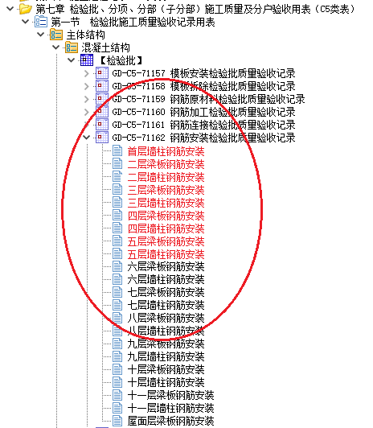Image resolution: width=373 pixels, height=428 pixels.
Task: Click the 混凝土结构 folder icon
Action: [x=72, y=47]
